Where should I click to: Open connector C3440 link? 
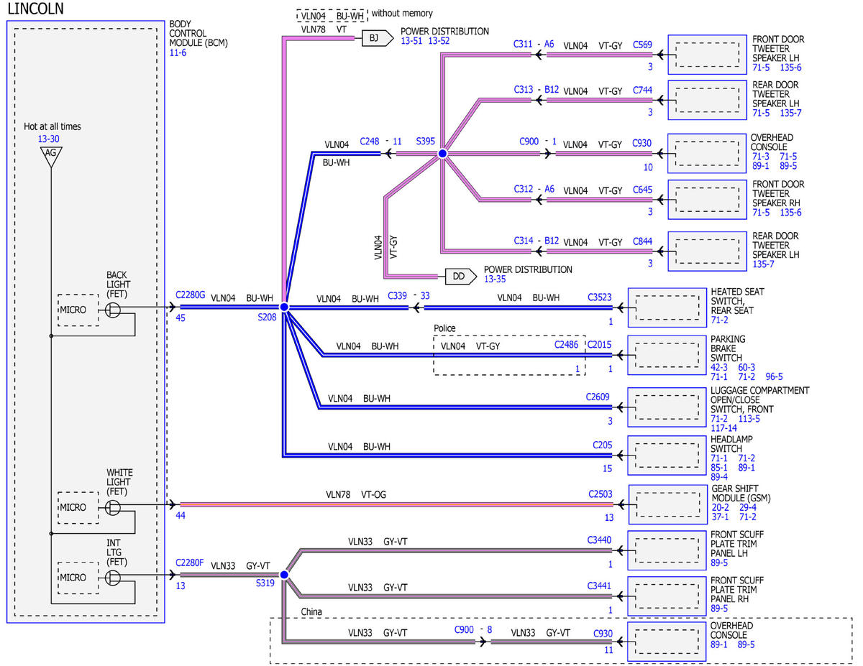click(599, 540)
